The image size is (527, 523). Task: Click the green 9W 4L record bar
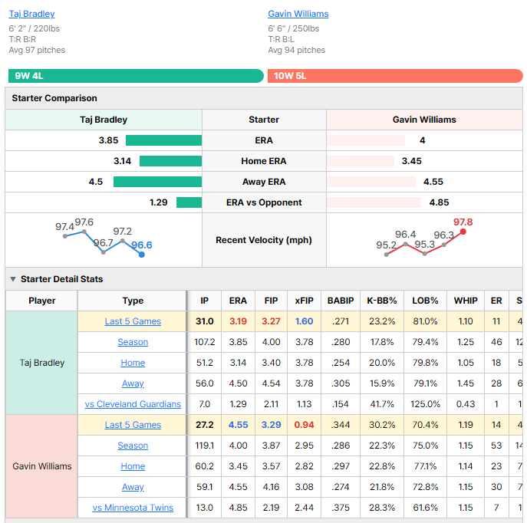(136, 76)
